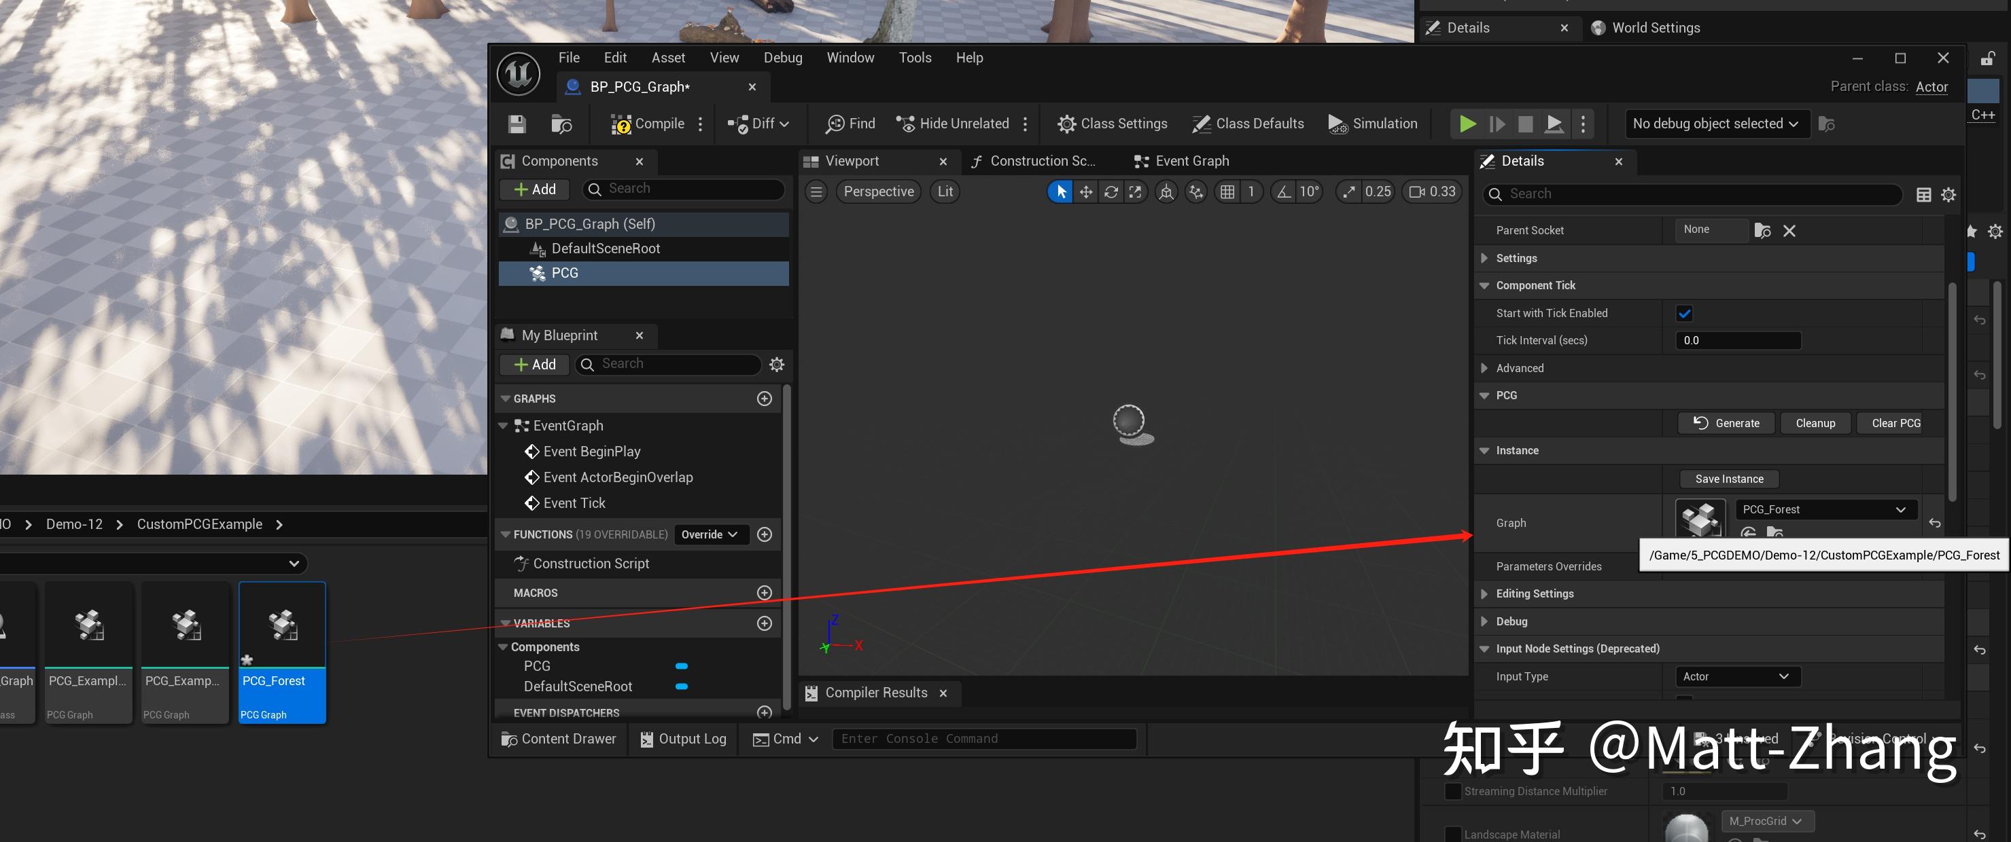Select the translate gizmo tool icon

tap(1086, 192)
